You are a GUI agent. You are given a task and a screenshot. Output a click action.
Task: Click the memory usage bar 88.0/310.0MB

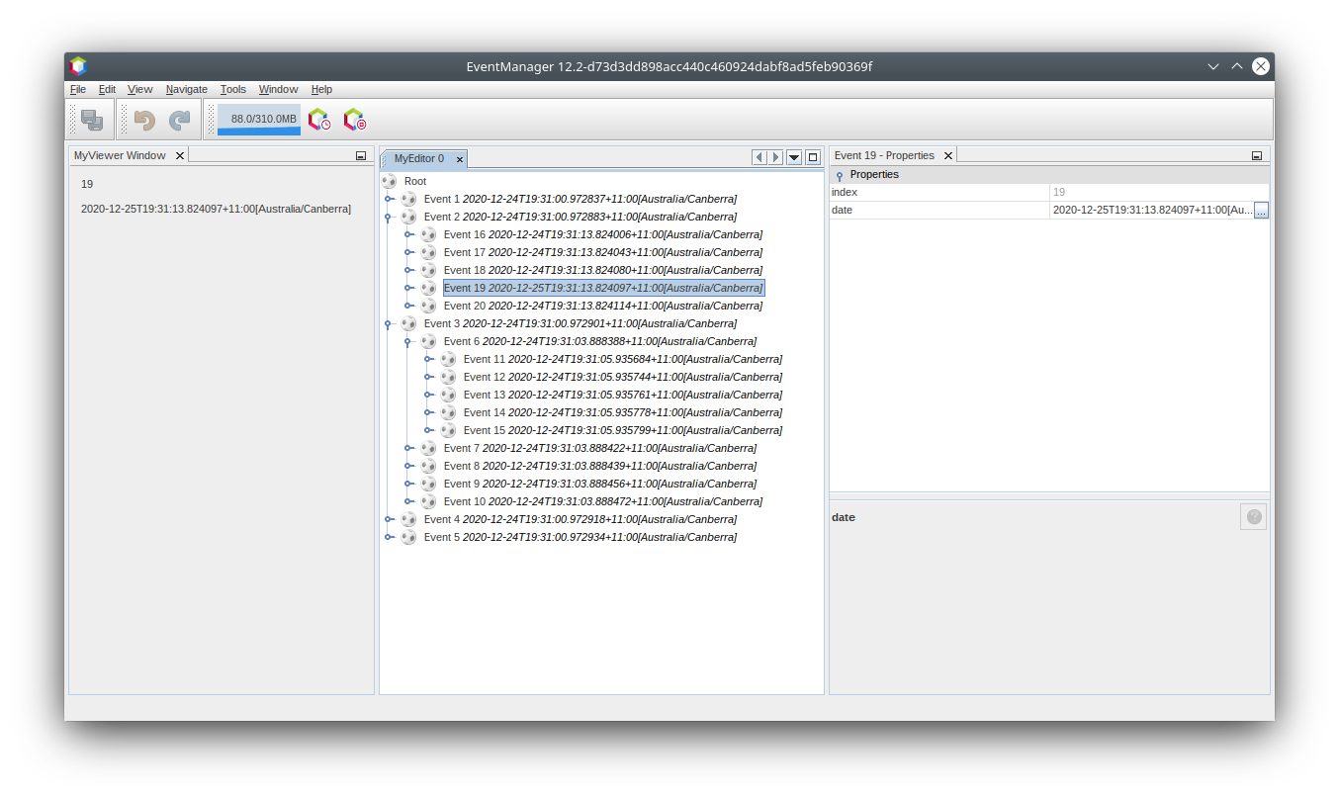pos(259,119)
